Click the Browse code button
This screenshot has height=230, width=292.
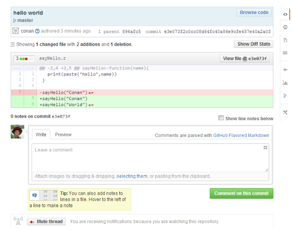click(x=254, y=13)
